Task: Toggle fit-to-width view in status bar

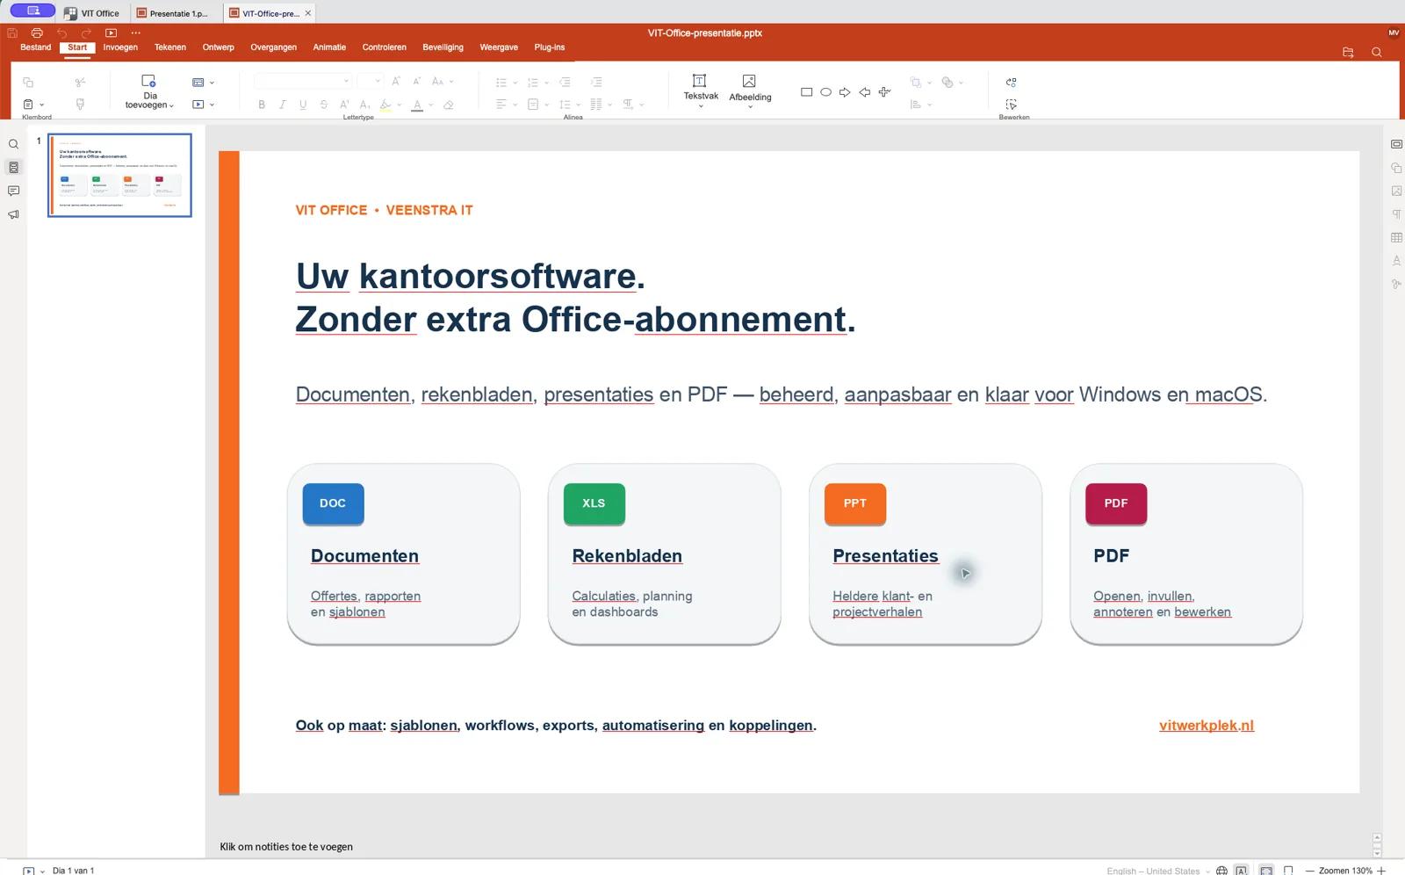Action: pyautogui.click(x=1288, y=871)
